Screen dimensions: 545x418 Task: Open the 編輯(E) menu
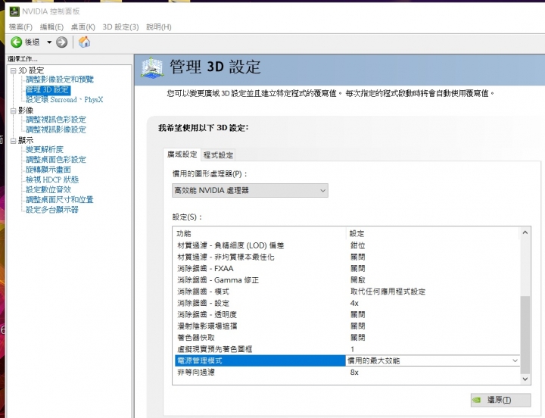pyautogui.click(x=51, y=27)
